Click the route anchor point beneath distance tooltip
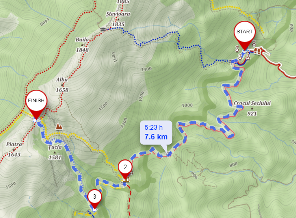296x218 pixels. point(168,155)
